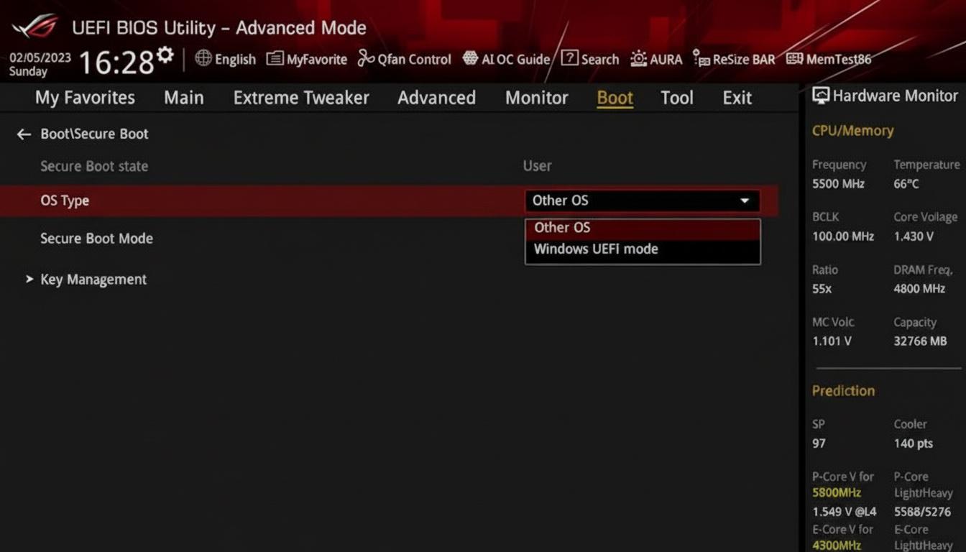Expand the Key Management submenu
Viewport: 966px width, 552px height.
(x=86, y=280)
